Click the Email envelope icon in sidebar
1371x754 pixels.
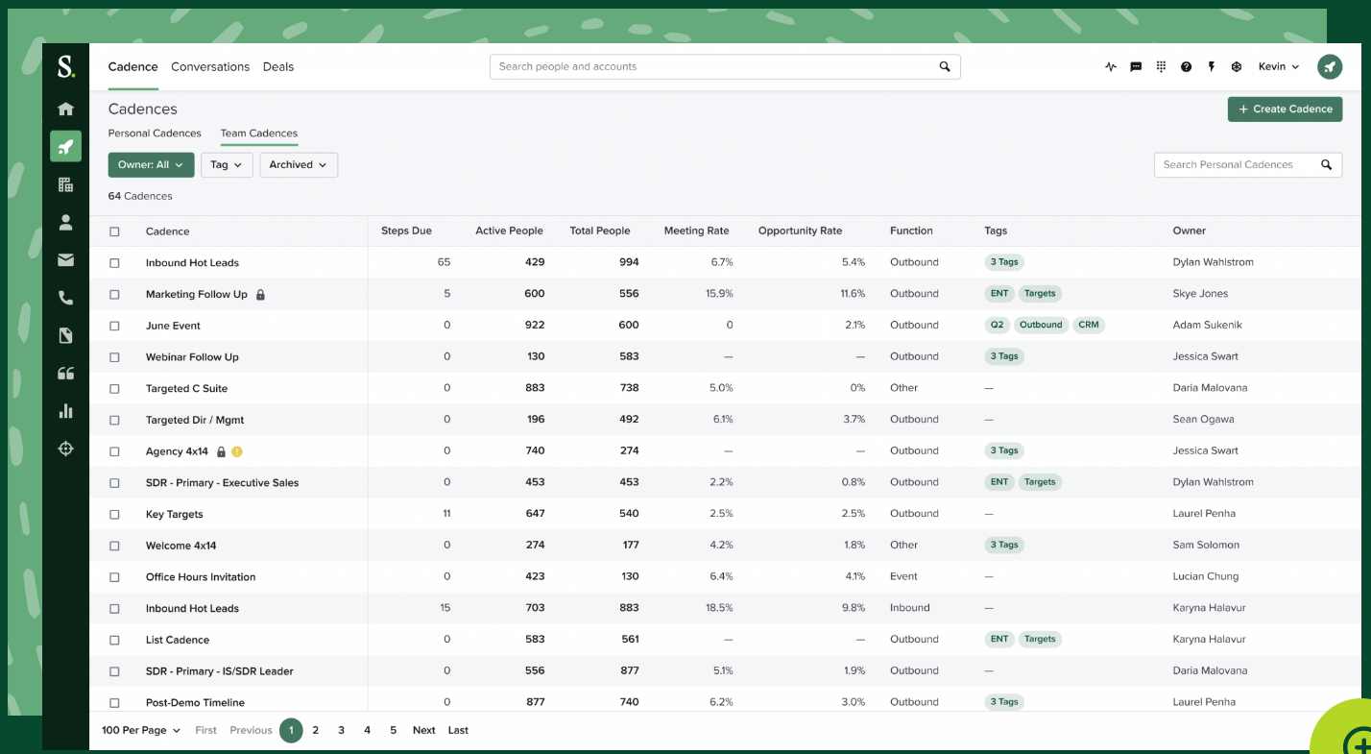tap(65, 259)
